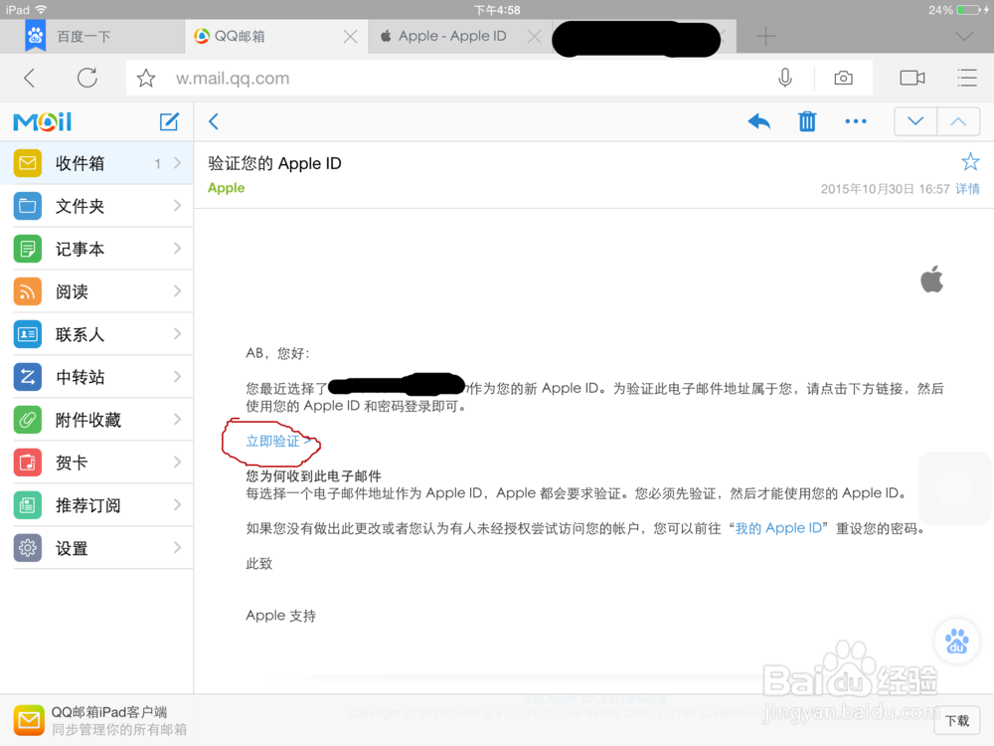This screenshot has height=746, width=994.
Task: Expand 设置 with its chevron
Action: click(178, 548)
